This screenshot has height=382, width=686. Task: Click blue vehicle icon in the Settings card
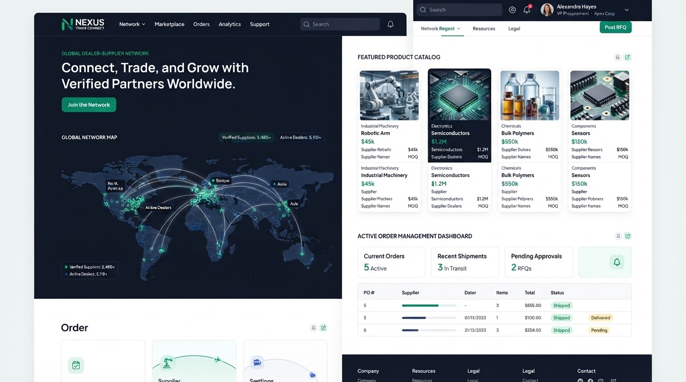click(257, 362)
